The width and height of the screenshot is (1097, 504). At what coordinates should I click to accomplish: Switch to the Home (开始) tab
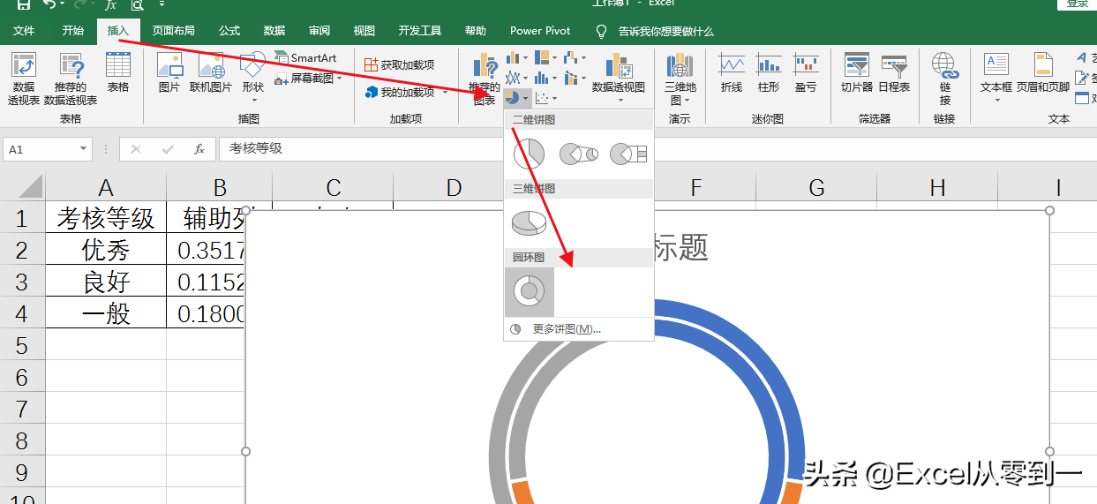[73, 31]
